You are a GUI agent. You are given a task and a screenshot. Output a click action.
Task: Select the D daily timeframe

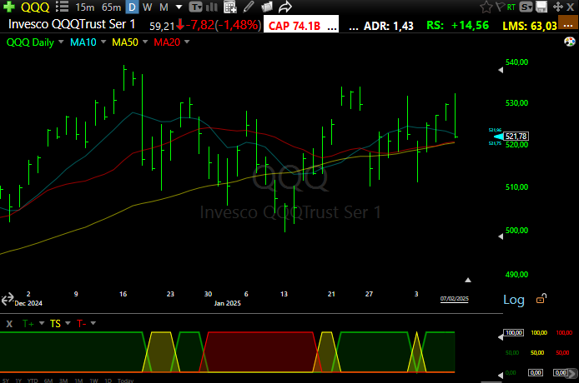pyautogui.click(x=132, y=7)
